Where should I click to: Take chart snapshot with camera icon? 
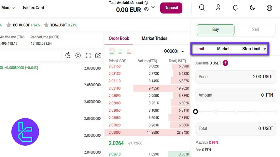tap(98, 55)
